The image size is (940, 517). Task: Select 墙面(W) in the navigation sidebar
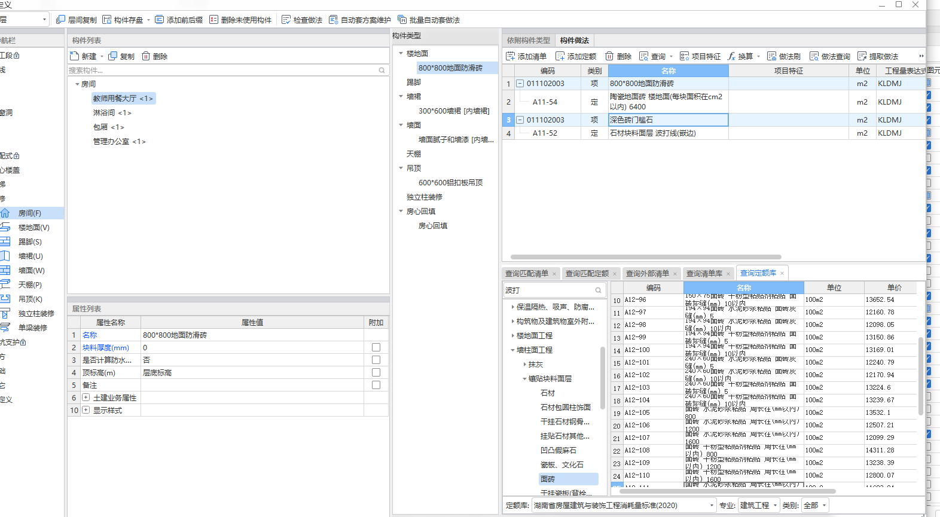[32, 270]
